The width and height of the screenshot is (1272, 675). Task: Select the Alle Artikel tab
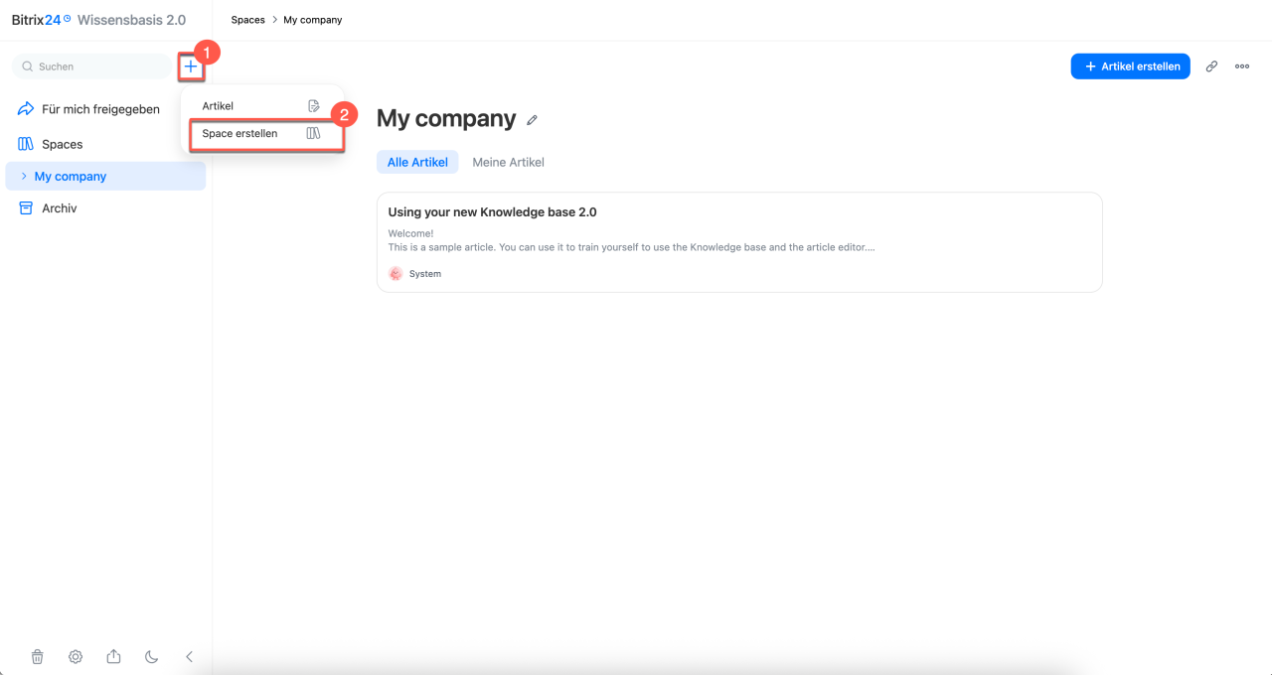(x=417, y=162)
